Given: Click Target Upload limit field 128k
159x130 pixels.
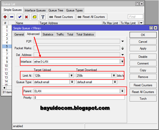Looking at the screenshot, I should [51, 75].
